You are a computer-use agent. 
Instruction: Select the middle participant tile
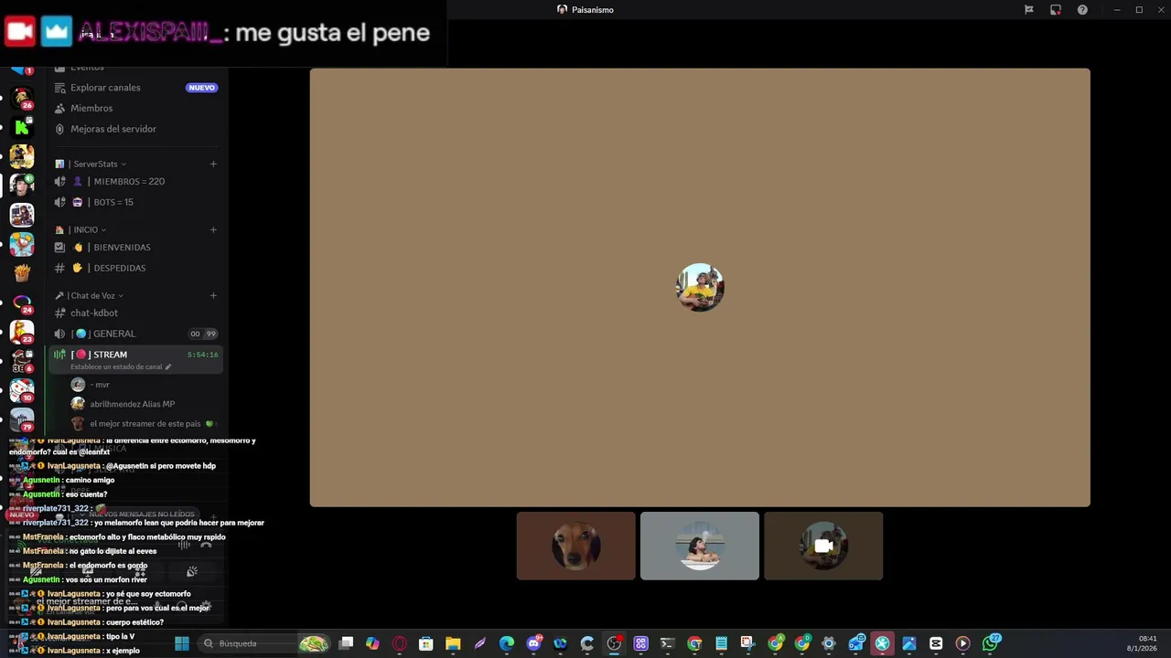tap(700, 546)
